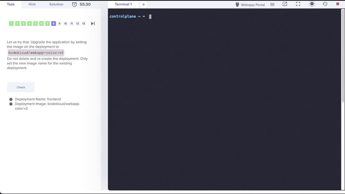Click the Deployment Image status bullet
This screenshot has width=345, height=194.
11,104
